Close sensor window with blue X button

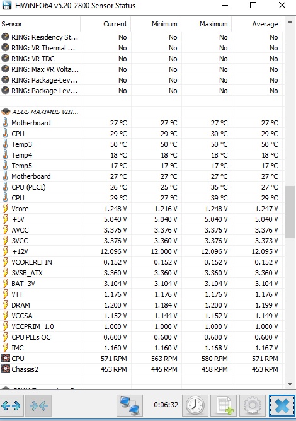point(282,405)
